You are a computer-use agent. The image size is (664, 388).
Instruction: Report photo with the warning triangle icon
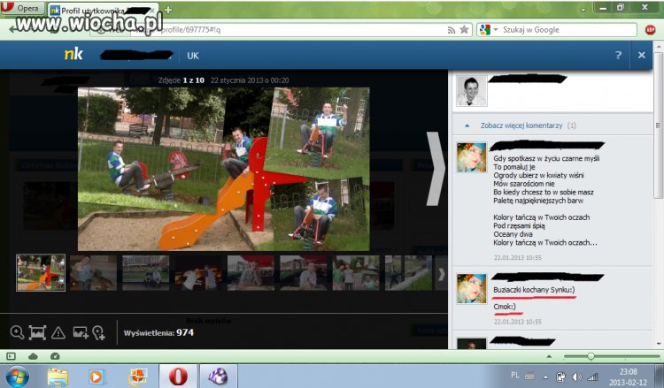coord(58,333)
